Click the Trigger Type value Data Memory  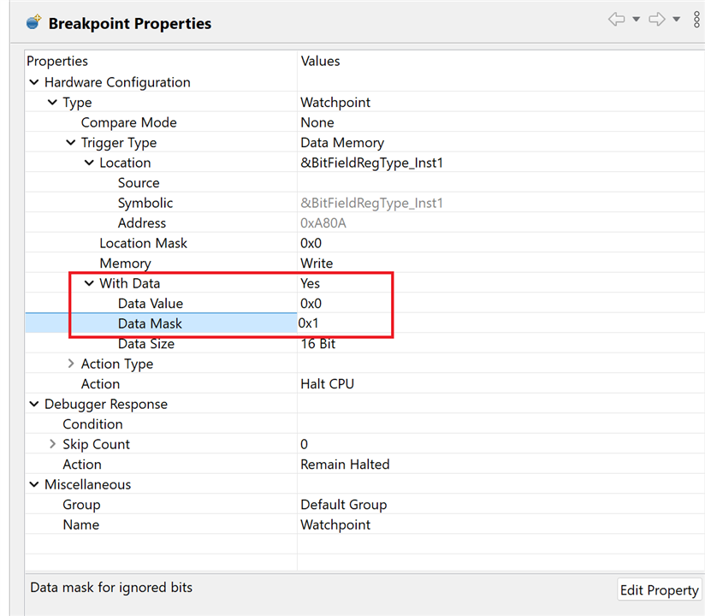(x=342, y=143)
